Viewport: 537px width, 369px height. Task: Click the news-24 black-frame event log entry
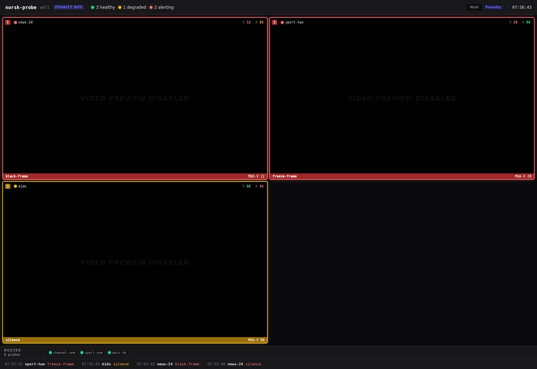pyautogui.click(x=168, y=364)
